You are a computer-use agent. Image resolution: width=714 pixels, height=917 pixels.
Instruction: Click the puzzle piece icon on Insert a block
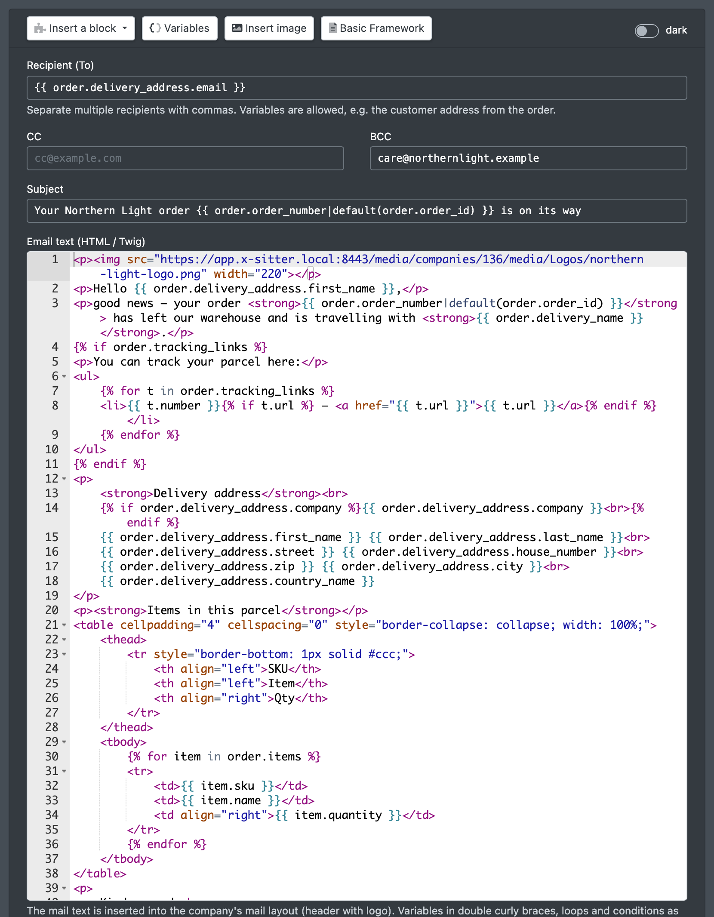point(40,28)
